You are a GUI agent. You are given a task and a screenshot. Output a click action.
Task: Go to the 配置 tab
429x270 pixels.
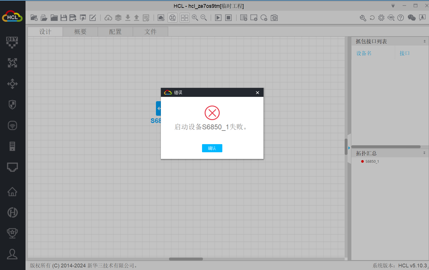point(115,32)
